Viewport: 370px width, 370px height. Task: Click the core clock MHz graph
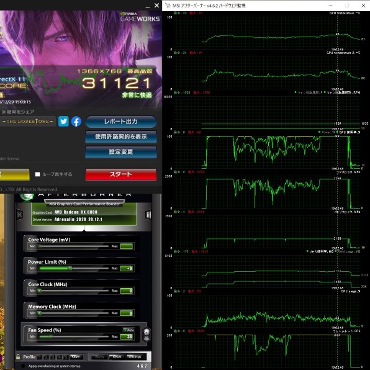266,192
